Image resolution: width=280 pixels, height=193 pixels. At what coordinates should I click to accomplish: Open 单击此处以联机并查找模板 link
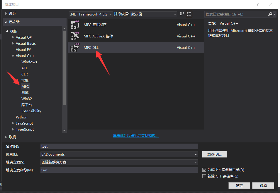[136, 136]
